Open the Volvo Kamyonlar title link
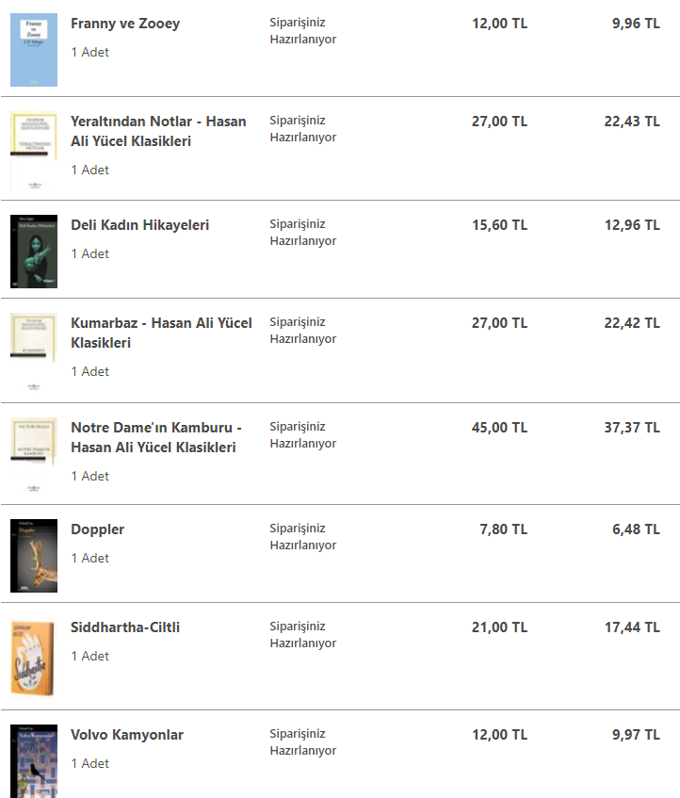680x798 pixels. 127,735
